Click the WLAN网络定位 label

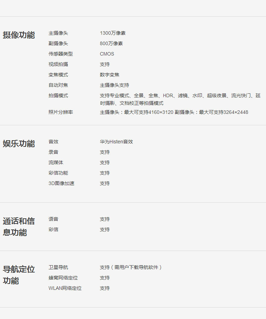pyautogui.click(x=65, y=288)
